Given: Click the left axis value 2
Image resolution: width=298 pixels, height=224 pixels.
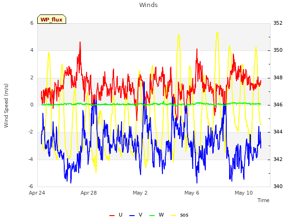Looking at the screenshot, I should pyautogui.click(x=32, y=78).
